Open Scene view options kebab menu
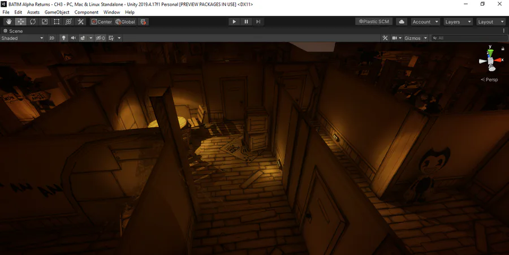Image resolution: width=509 pixels, height=255 pixels. click(x=504, y=31)
